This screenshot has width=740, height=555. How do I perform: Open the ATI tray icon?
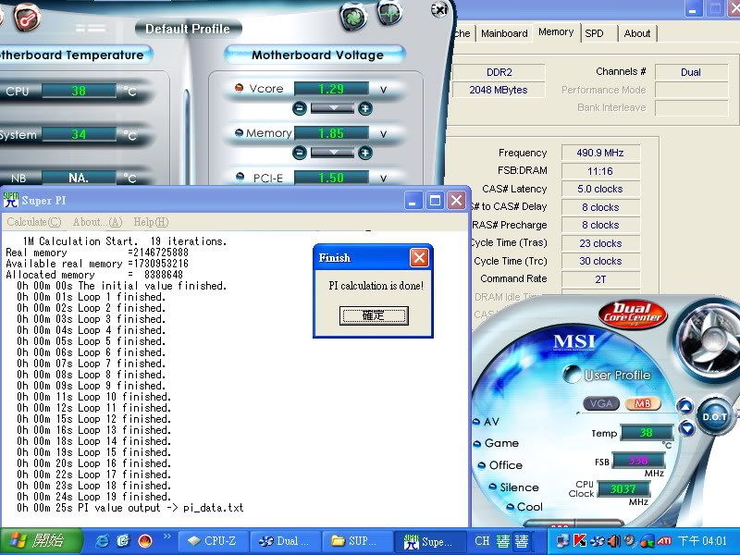pos(664,541)
